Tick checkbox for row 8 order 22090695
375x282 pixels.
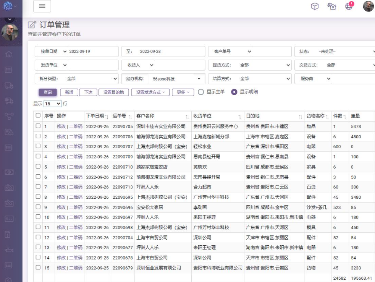pos(38,196)
